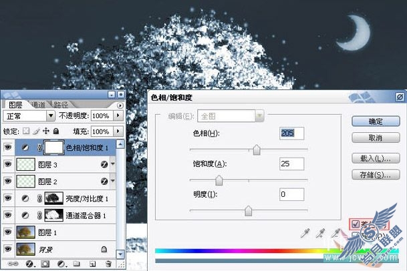Open the 填充 fill slider arrow
Screen dimensions: 407x271
[x=118, y=131]
